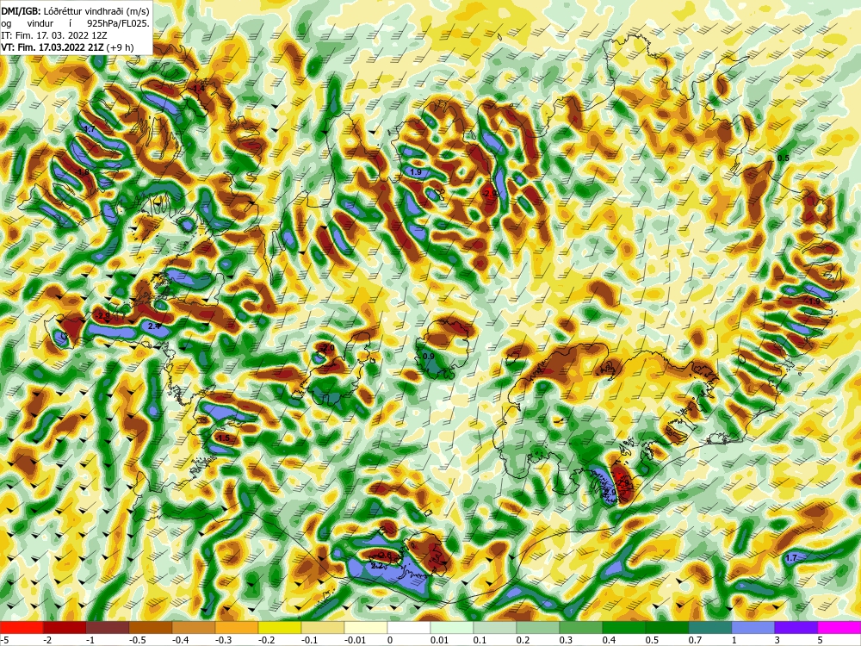This screenshot has height=646, width=861.
Task: Click the maroon swatch between -1 and -0.5
Action: point(108,627)
